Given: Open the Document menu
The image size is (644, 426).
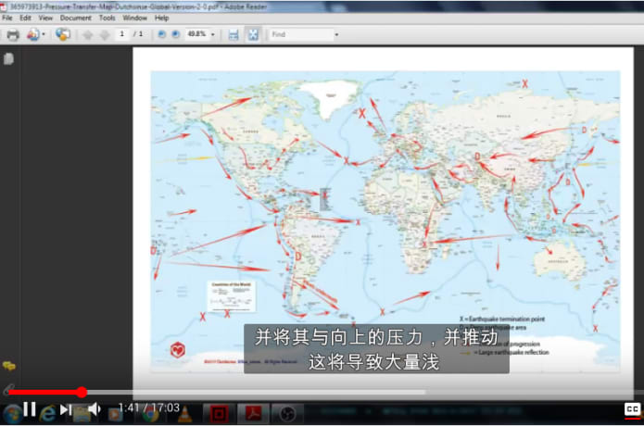Looking at the screenshot, I should tap(76, 18).
